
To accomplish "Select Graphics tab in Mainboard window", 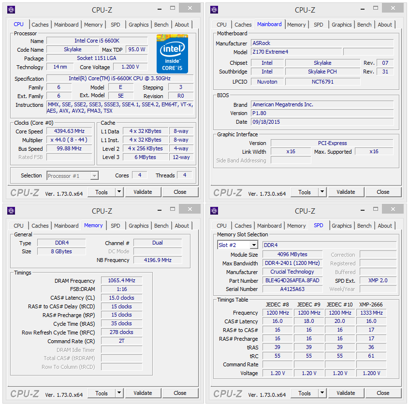I will click(x=341, y=25).
